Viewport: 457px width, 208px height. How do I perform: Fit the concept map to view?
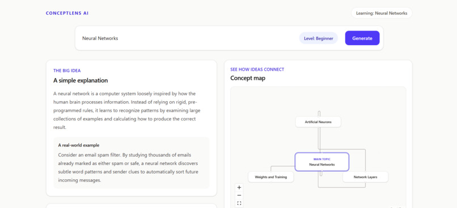[239, 203]
